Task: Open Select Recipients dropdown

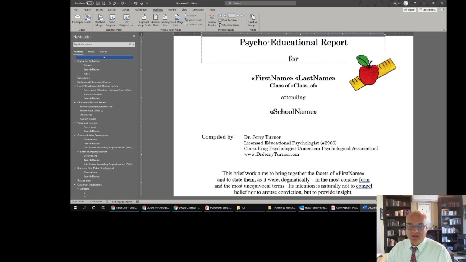Action: (112, 20)
